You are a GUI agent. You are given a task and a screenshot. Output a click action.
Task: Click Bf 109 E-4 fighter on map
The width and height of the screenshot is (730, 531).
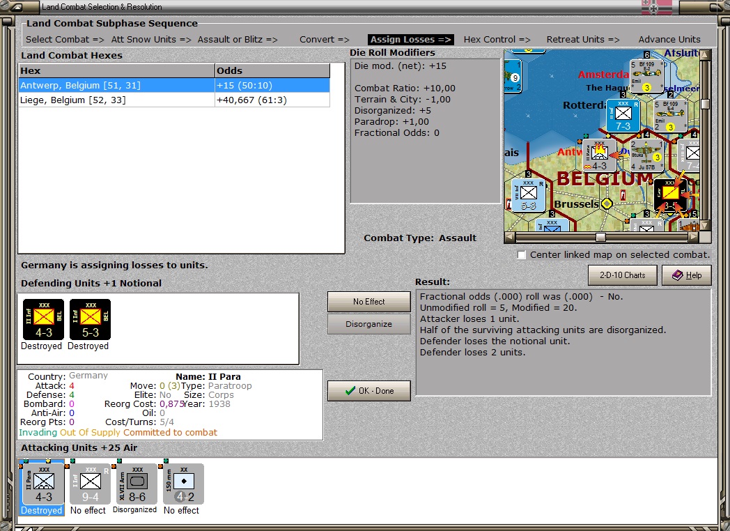(669, 116)
